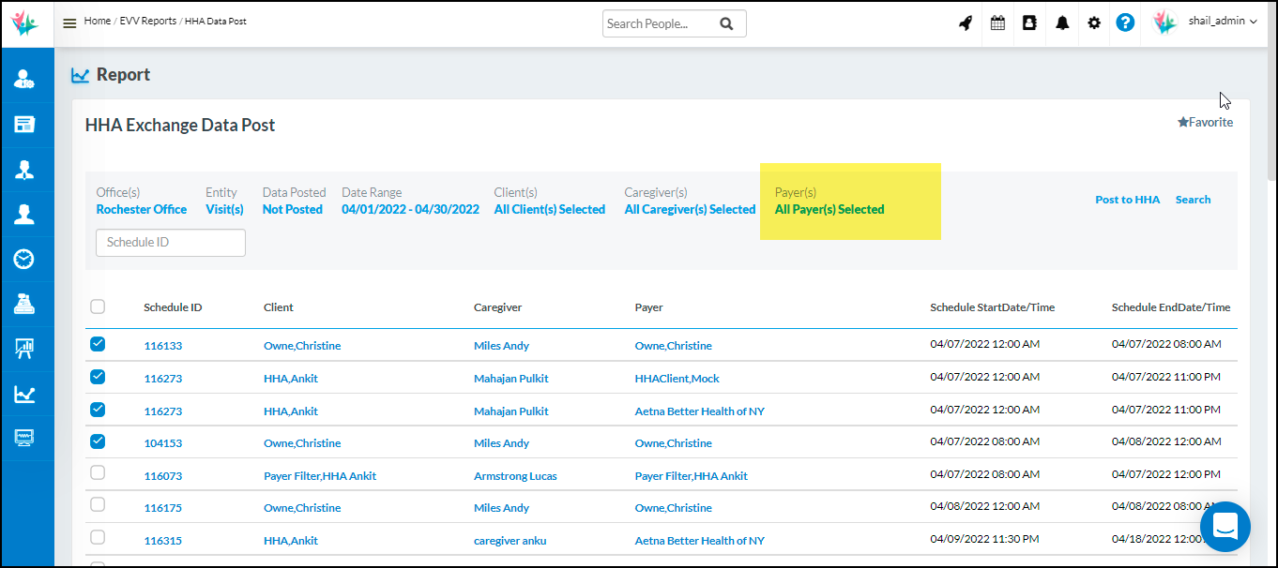This screenshot has height=568, width=1278.
Task: Check the checkbox for schedule 116073
Action: point(98,472)
